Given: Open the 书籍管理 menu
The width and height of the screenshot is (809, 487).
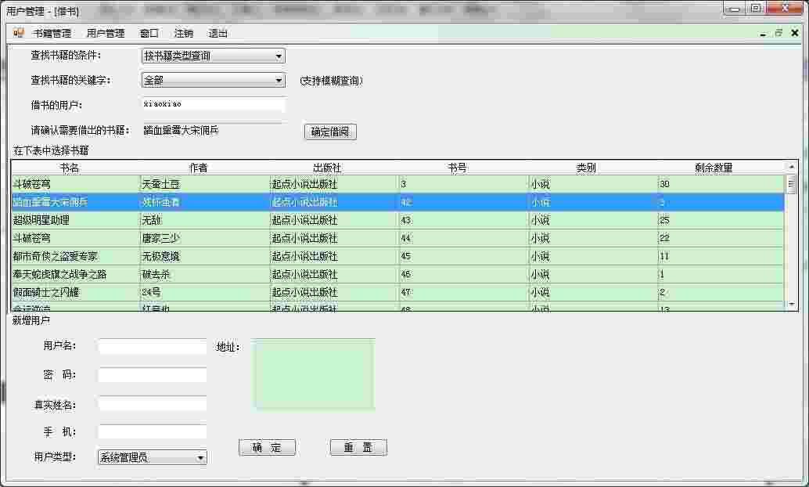Looking at the screenshot, I should coord(48,33).
